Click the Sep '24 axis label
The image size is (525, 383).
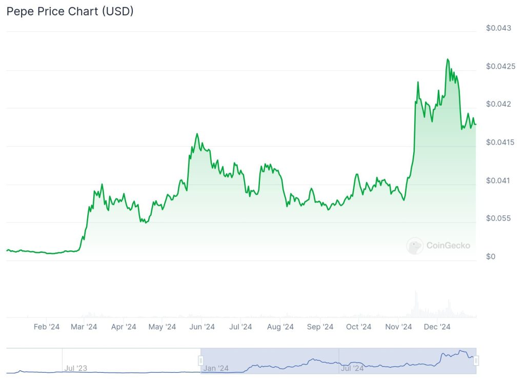[x=320, y=327]
